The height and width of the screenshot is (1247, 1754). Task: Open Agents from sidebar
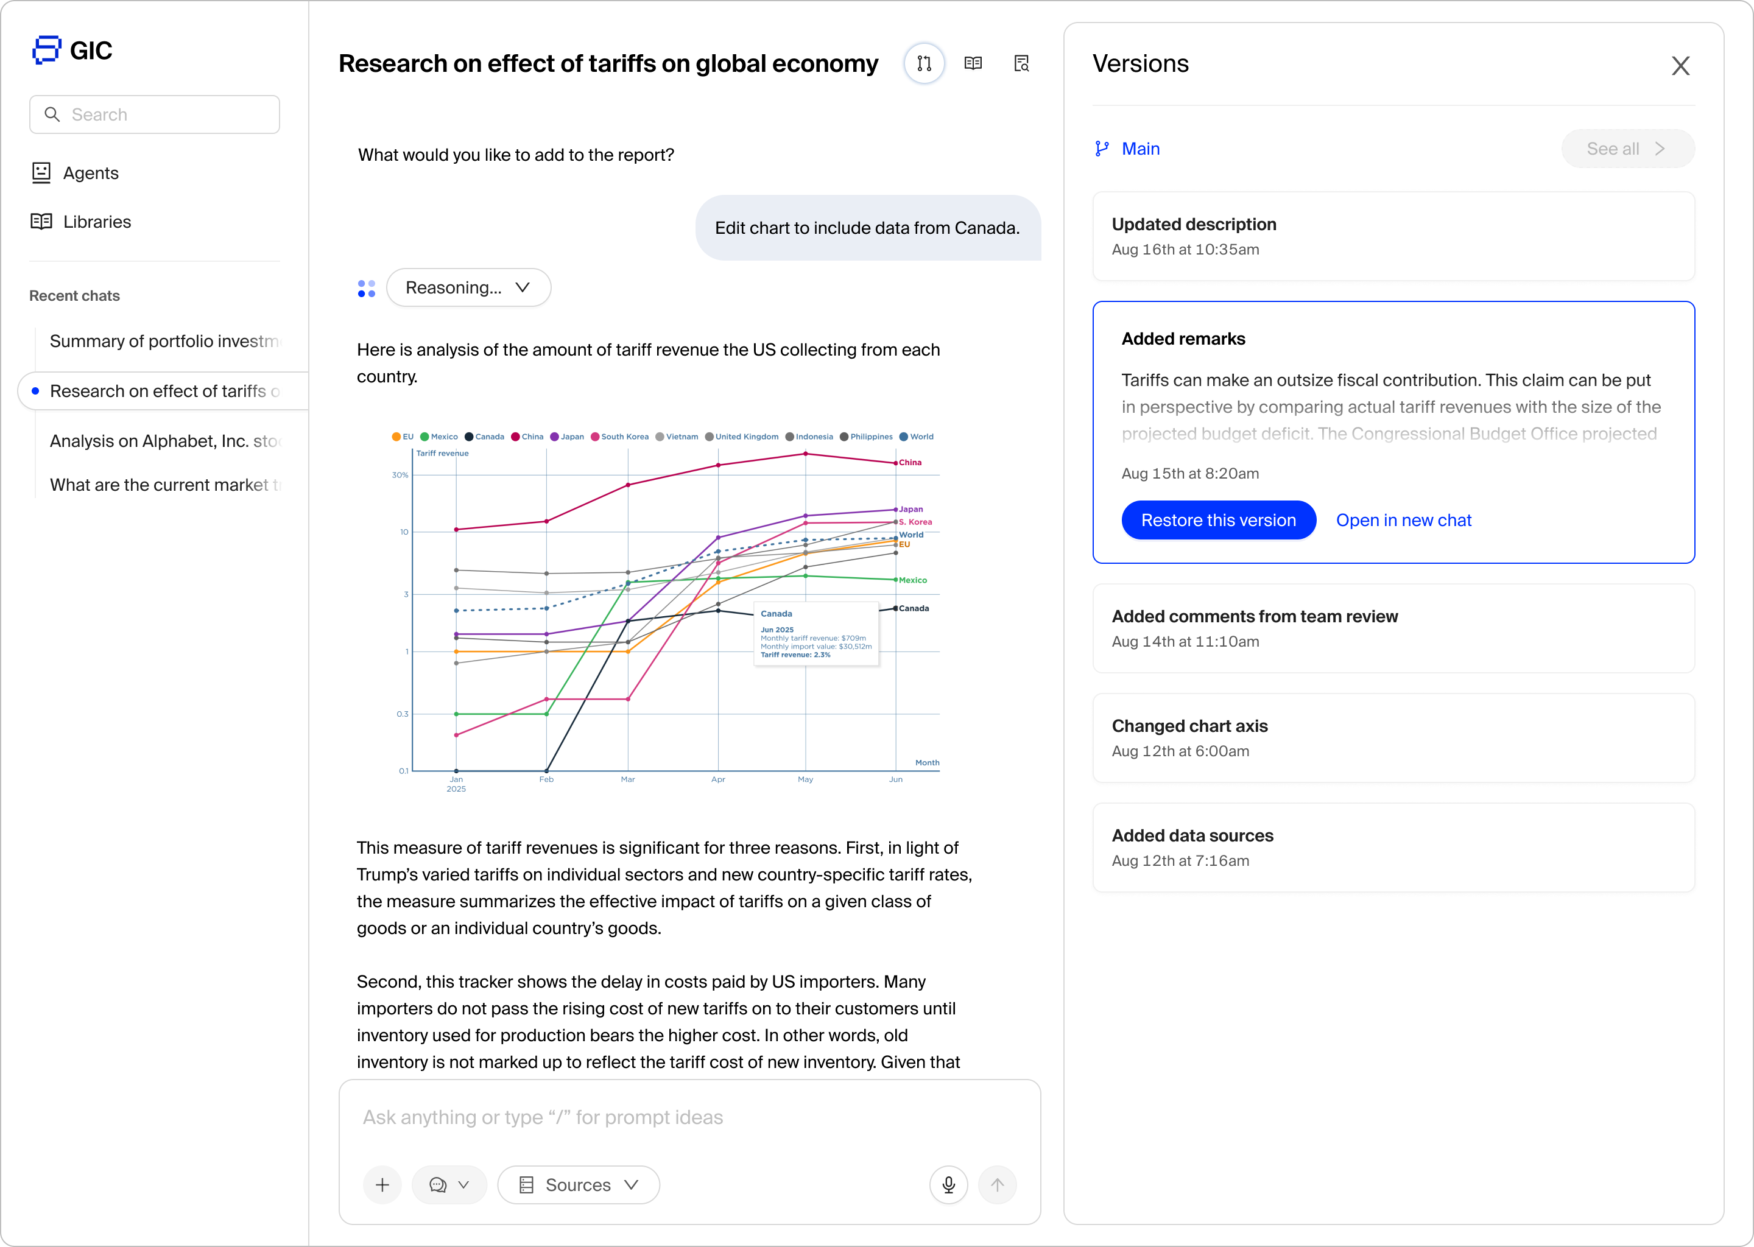coord(76,173)
